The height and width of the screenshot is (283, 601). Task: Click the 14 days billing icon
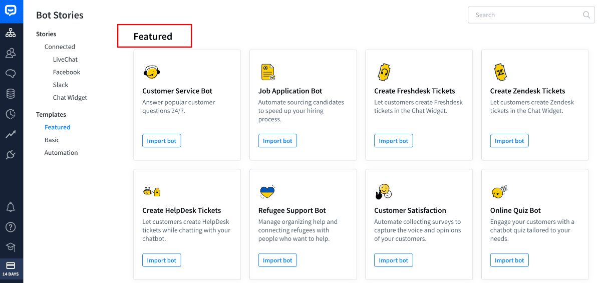[11, 268]
